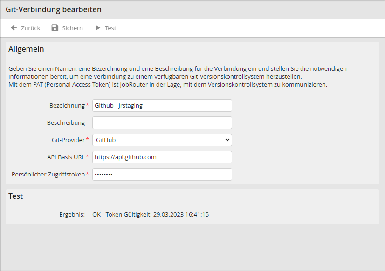This screenshot has width=385, height=271.
Task: Click the floppy disk save icon
Action: click(x=55, y=28)
